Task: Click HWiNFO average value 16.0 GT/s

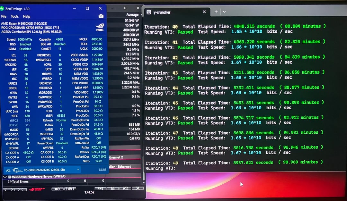Action: (x=133, y=134)
